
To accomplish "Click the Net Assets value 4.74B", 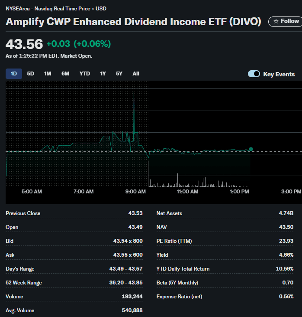I will point(286,213).
